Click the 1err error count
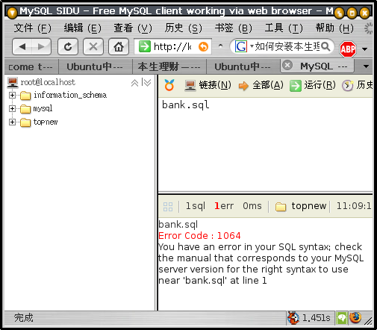Image resolution: width=377 pixels, height=330 pixels. click(224, 206)
